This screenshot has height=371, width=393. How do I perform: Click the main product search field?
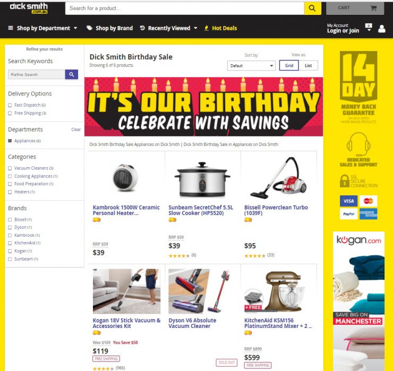[x=185, y=8]
